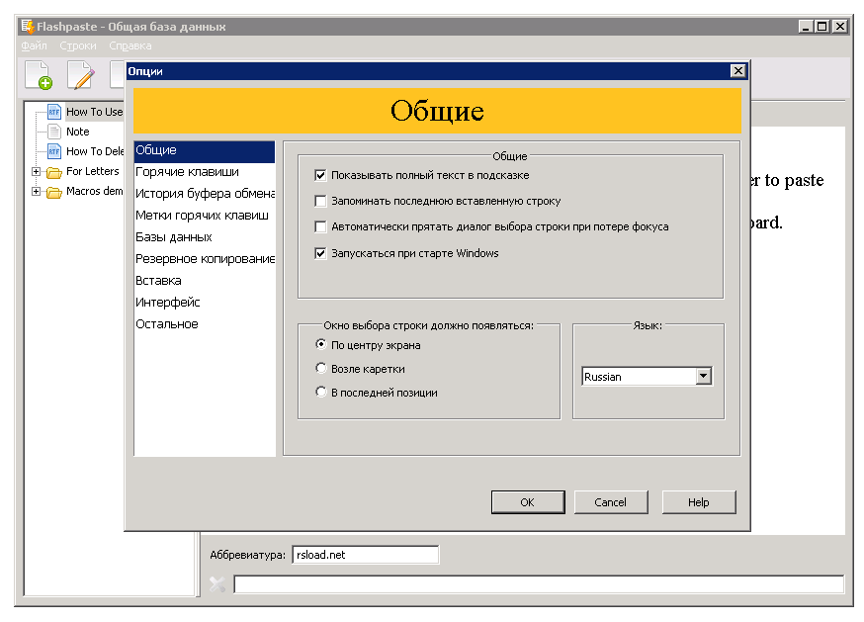Image resolution: width=864 pixels, height=622 pixels.
Task: Select the Возле каретки radio button
Action: click(x=321, y=368)
